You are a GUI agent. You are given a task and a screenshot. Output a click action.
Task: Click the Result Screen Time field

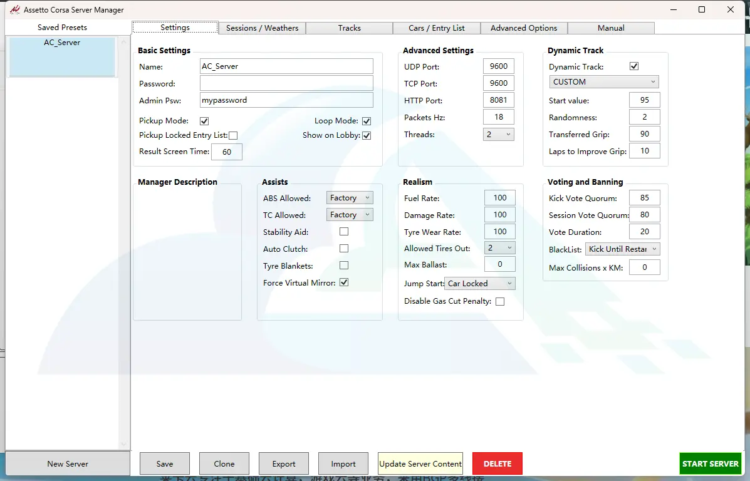coord(227,152)
